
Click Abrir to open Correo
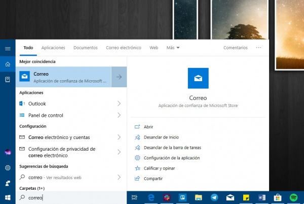click(148, 127)
